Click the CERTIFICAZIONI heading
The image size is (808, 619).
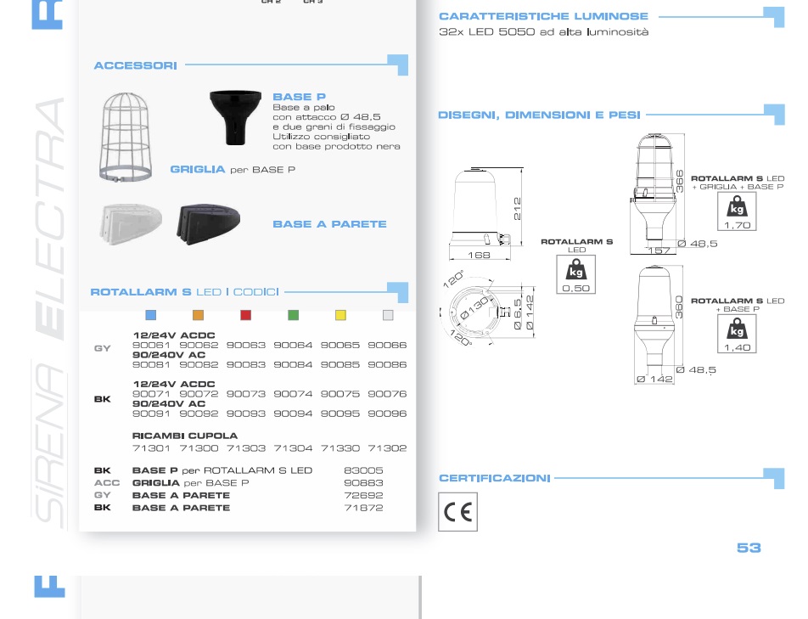point(495,478)
